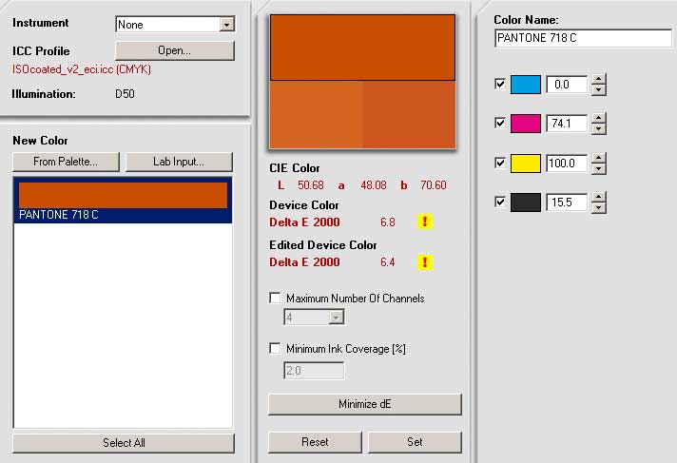Enable Maximum Number Of Channels checkbox
The width and height of the screenshot is (677, 463).
pos(275,298)
